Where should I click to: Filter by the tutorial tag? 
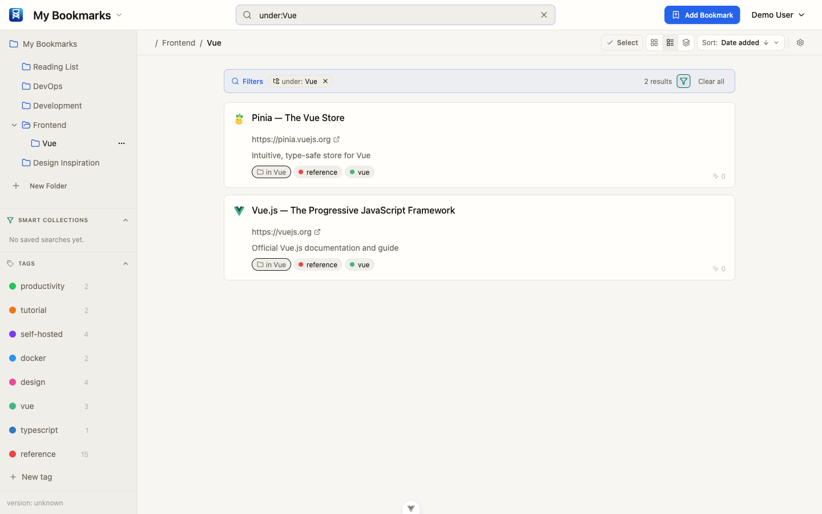pos(33,310)
